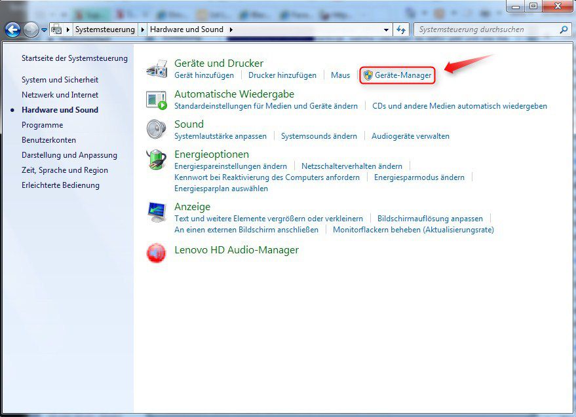The image size is (576, 417).
Task: Click the Energieoptionen battery icon
Action: point(157,159)
